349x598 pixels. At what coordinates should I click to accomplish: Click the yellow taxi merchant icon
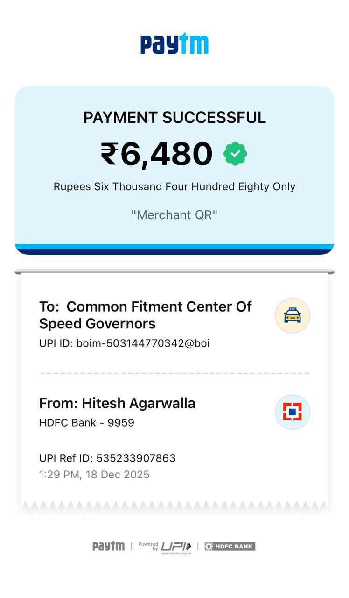[292, 316]
